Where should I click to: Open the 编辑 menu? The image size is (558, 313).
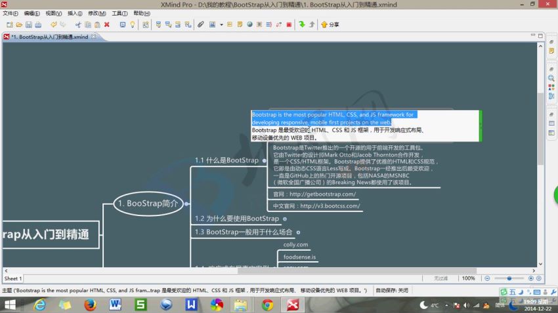[32, 13]
